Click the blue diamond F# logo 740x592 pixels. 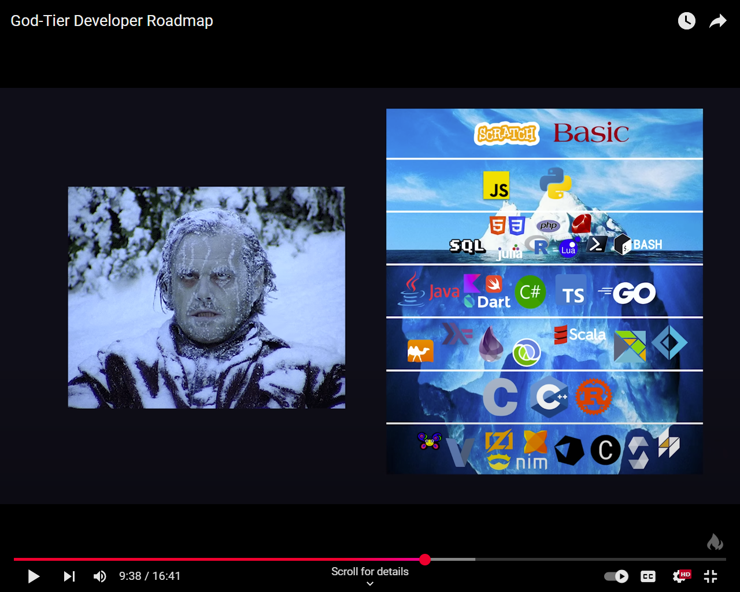click(x=669, y=343)
